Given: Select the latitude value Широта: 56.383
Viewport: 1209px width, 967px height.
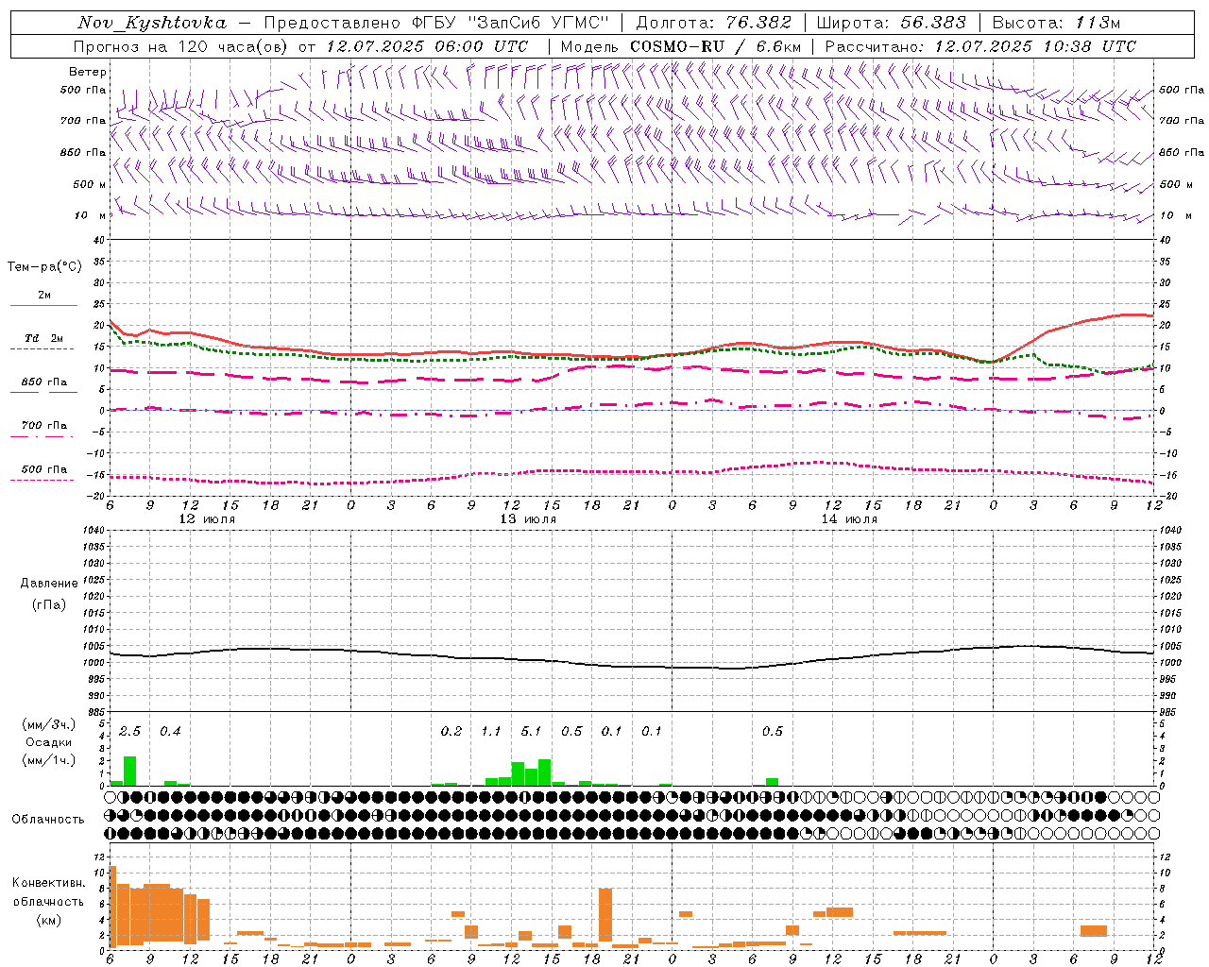Looking at the screenshot, I should tap(891, 23).
